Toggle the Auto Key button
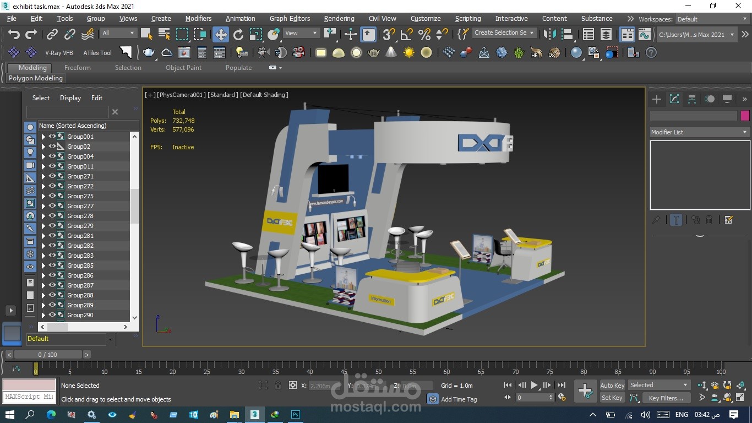This screenshot has width=752, height=423. click(x=612, y=386)
